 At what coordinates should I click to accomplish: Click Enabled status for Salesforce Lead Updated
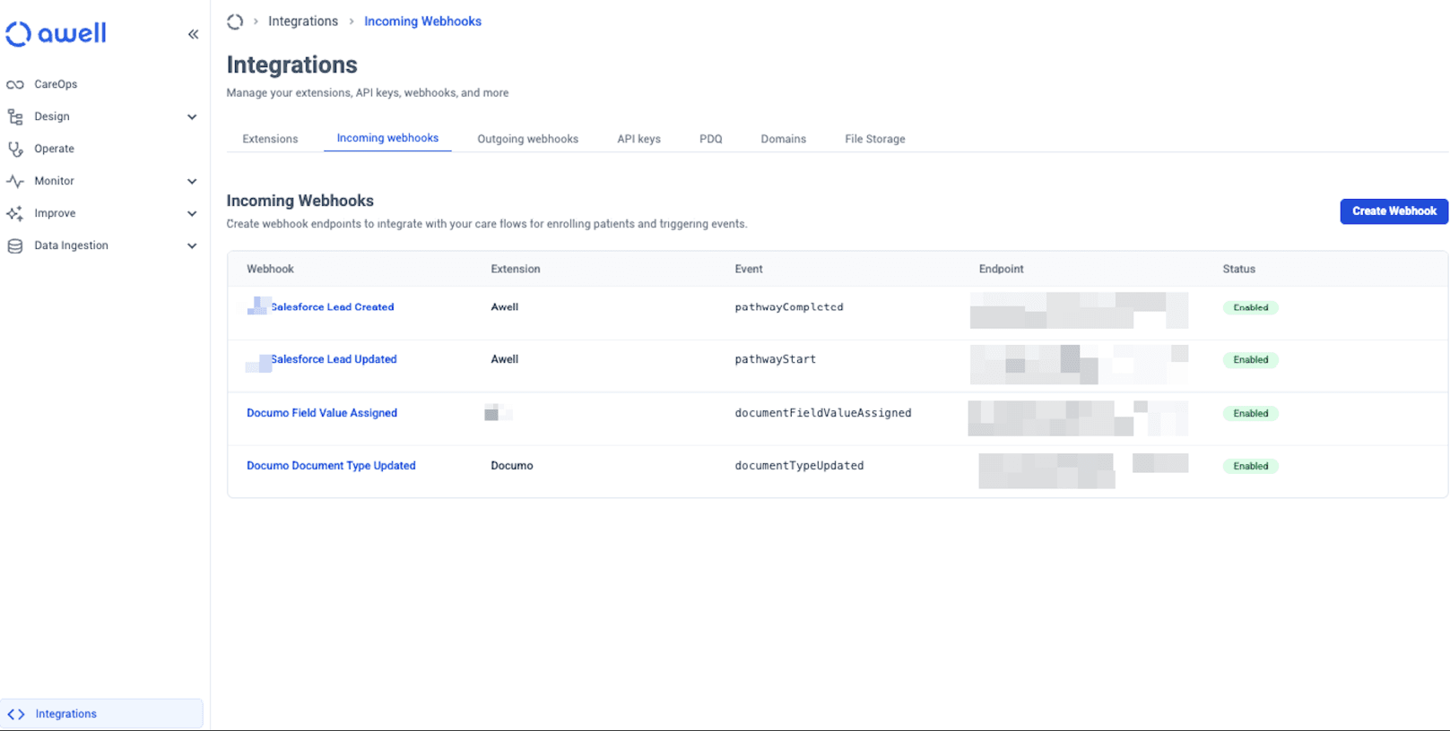pos(1251,360)
